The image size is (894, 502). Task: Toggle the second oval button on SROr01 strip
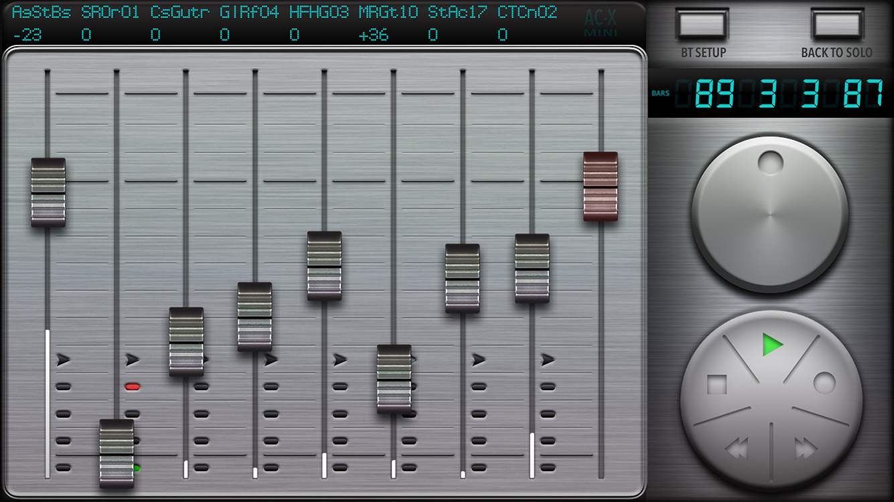pyautogui.click(x=133, y=414)
